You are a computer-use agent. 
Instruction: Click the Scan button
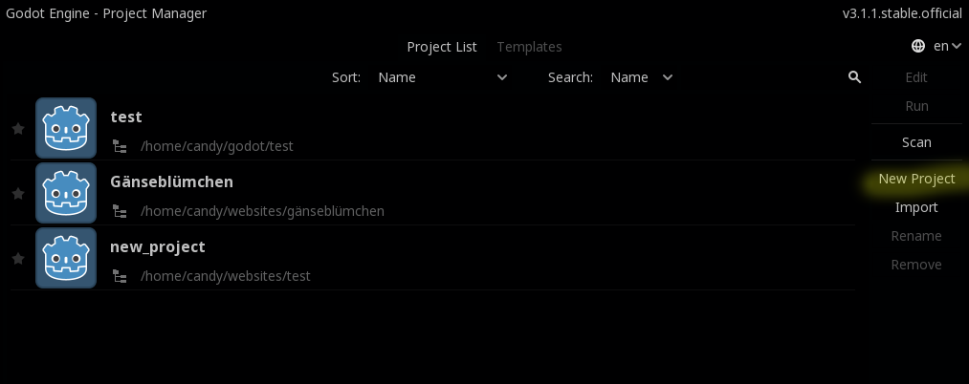(x=916, y=142)
